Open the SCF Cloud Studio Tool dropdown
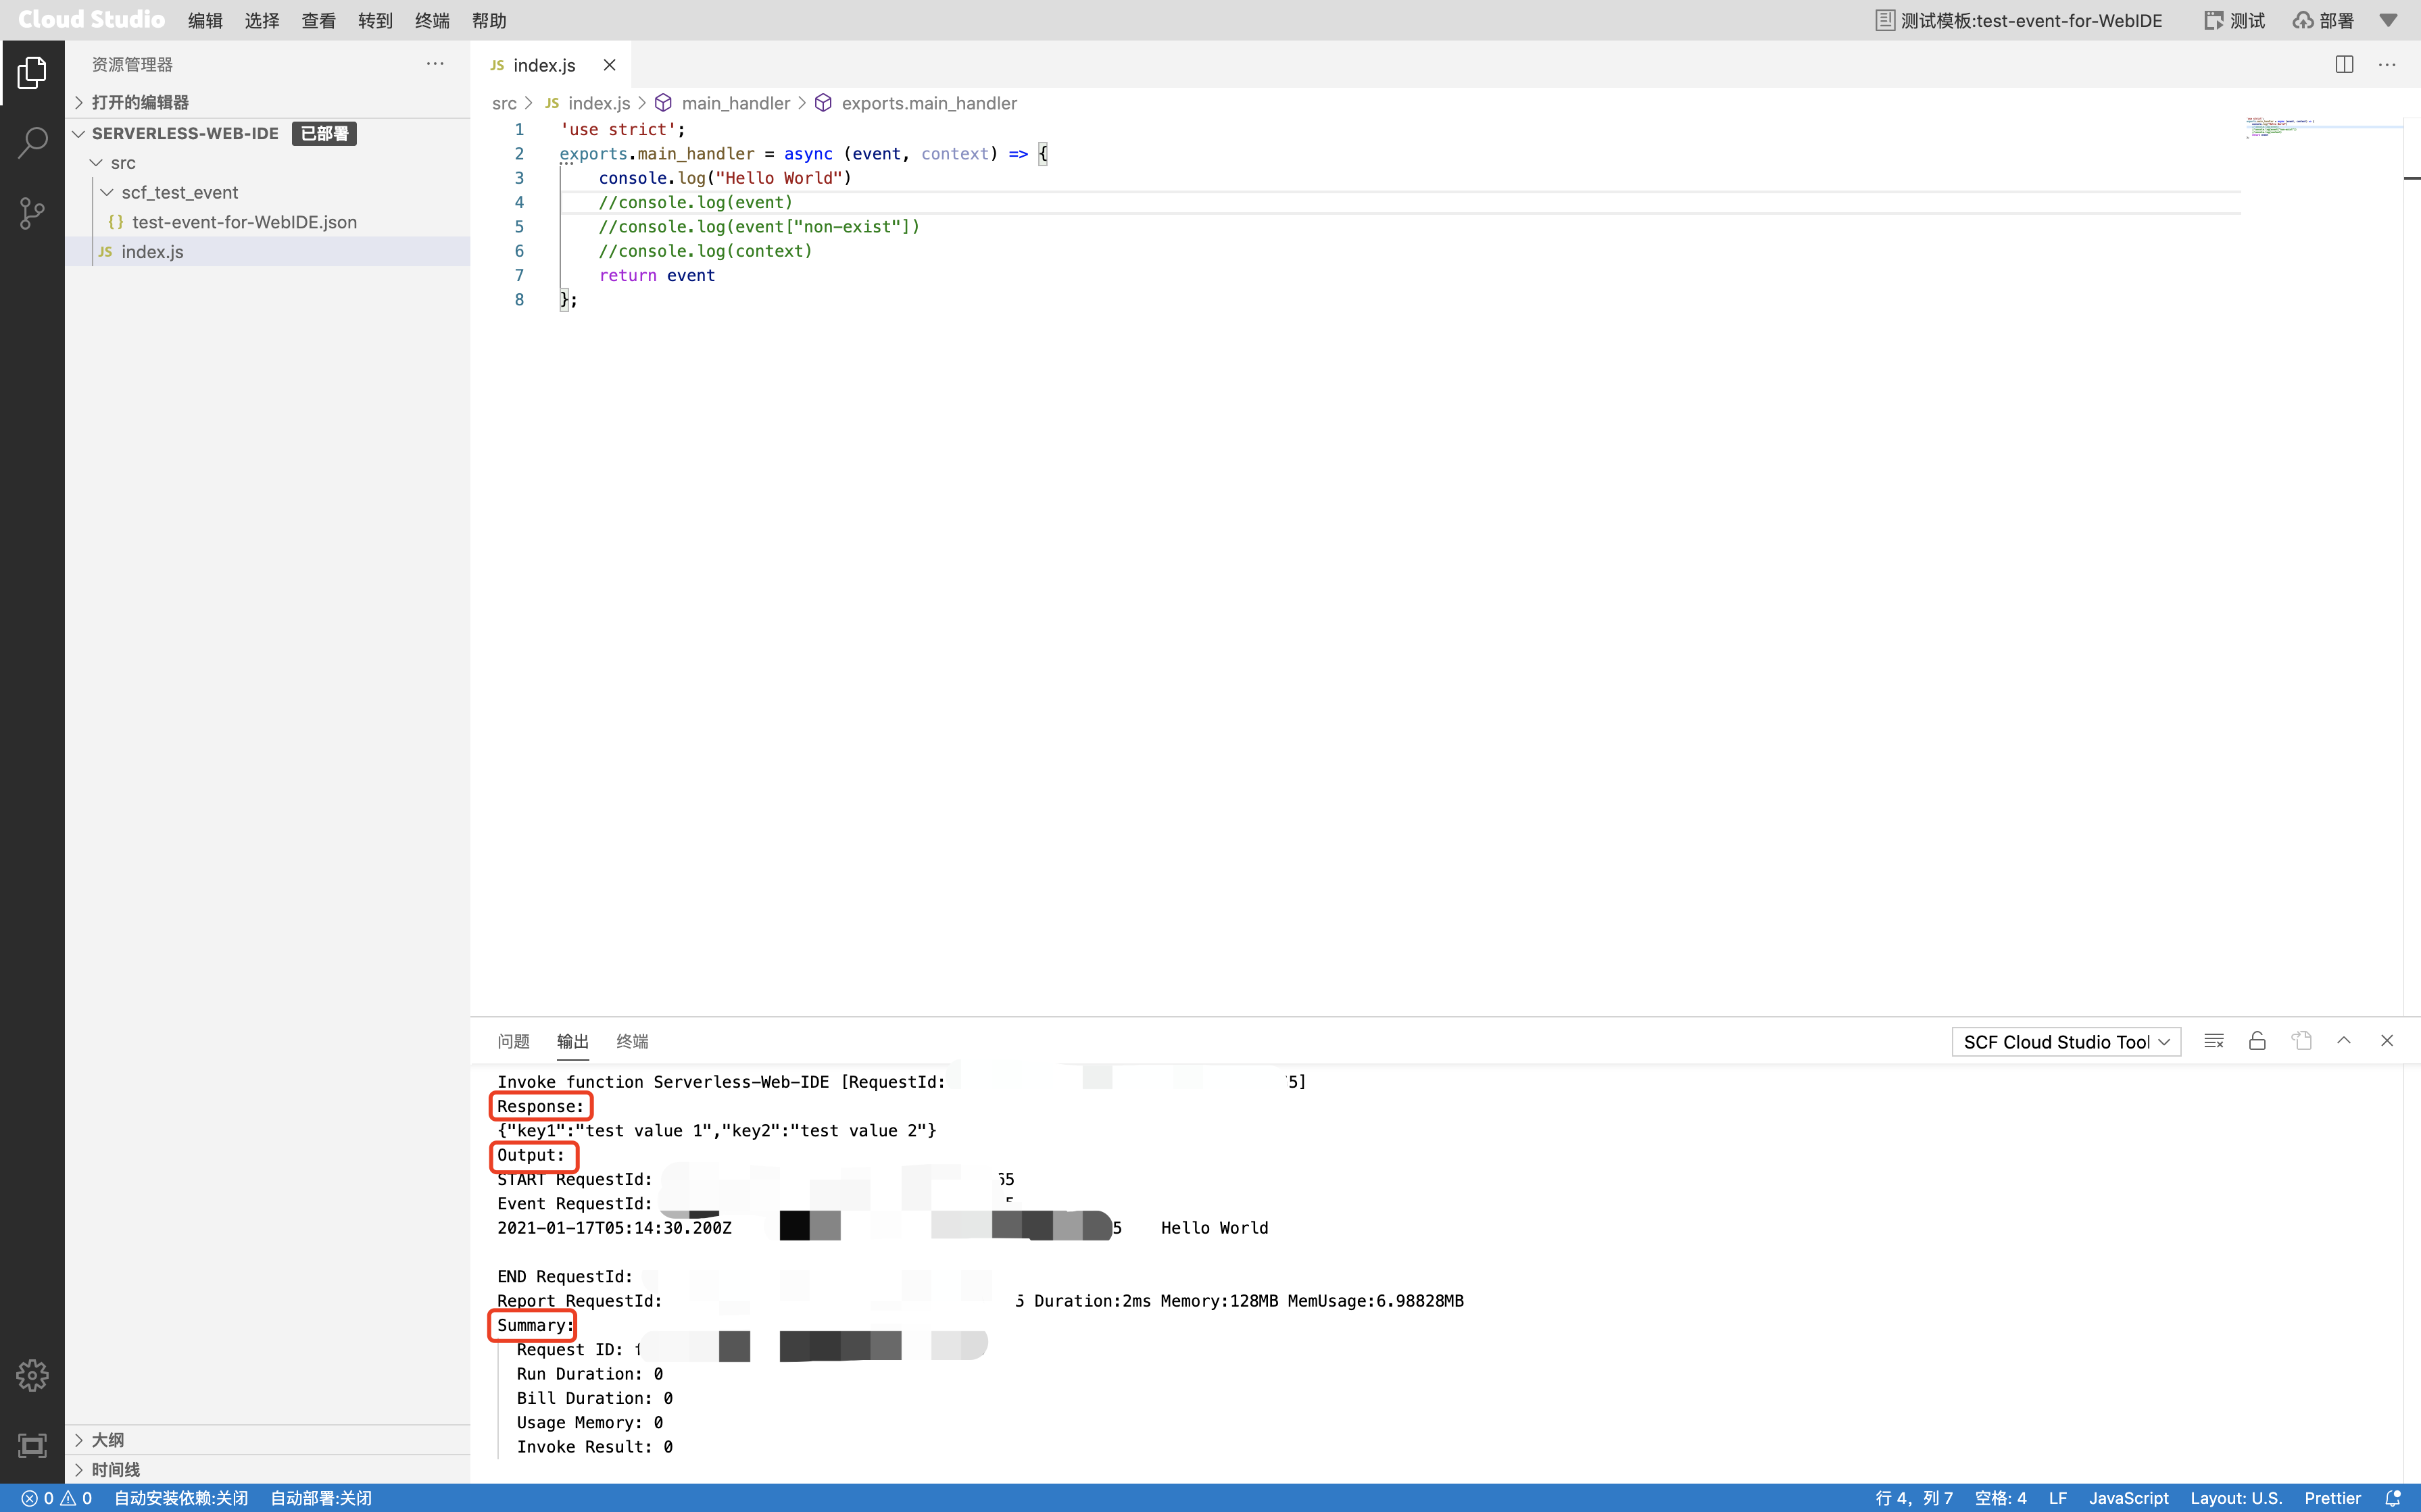2421x1512 pixels. tap(2065, 1042)
